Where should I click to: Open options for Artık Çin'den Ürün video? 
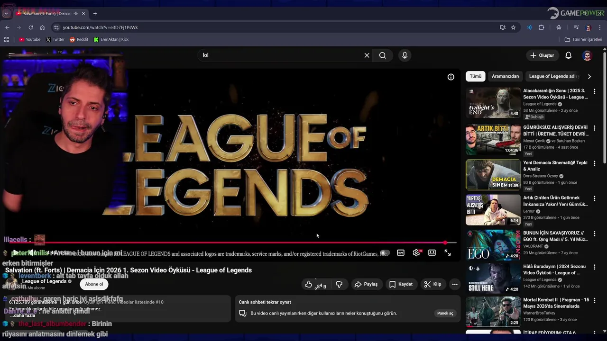[x=594, y=198]
